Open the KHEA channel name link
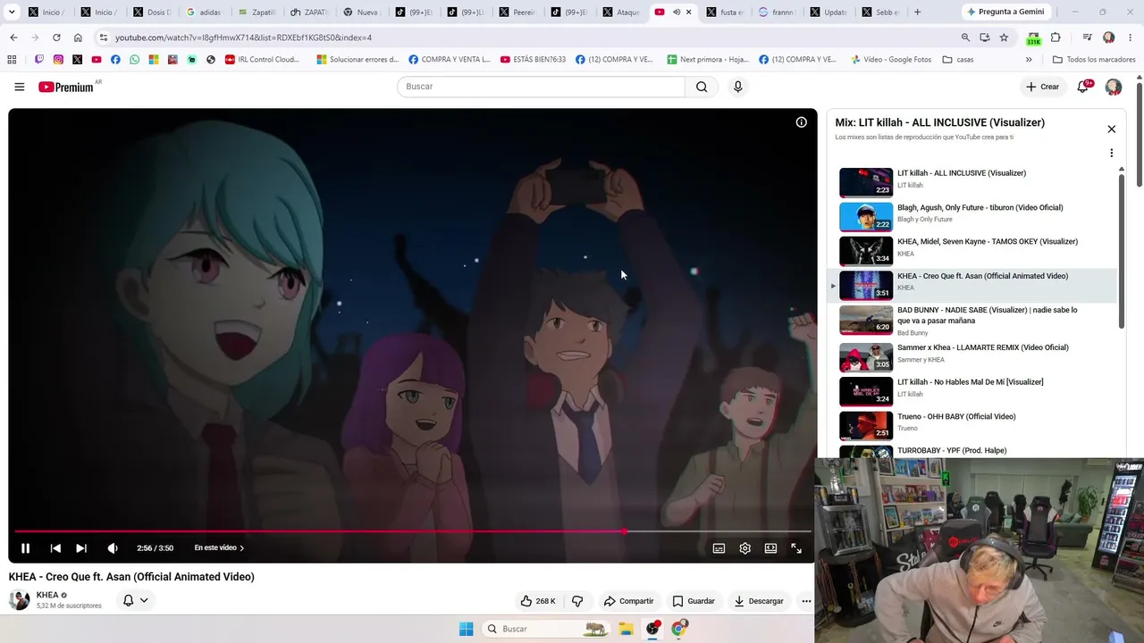 (x=47, y=596)
